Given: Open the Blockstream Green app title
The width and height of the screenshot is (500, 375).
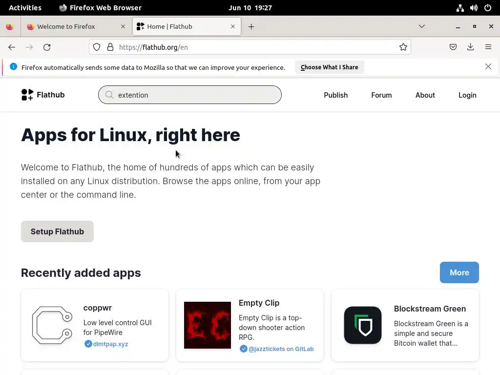Looking at the screenshot, I should [430, 309].
